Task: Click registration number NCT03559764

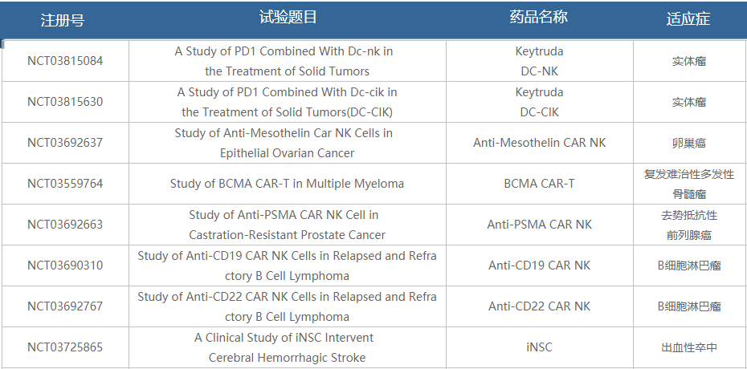Action: [x=65, y=184]
